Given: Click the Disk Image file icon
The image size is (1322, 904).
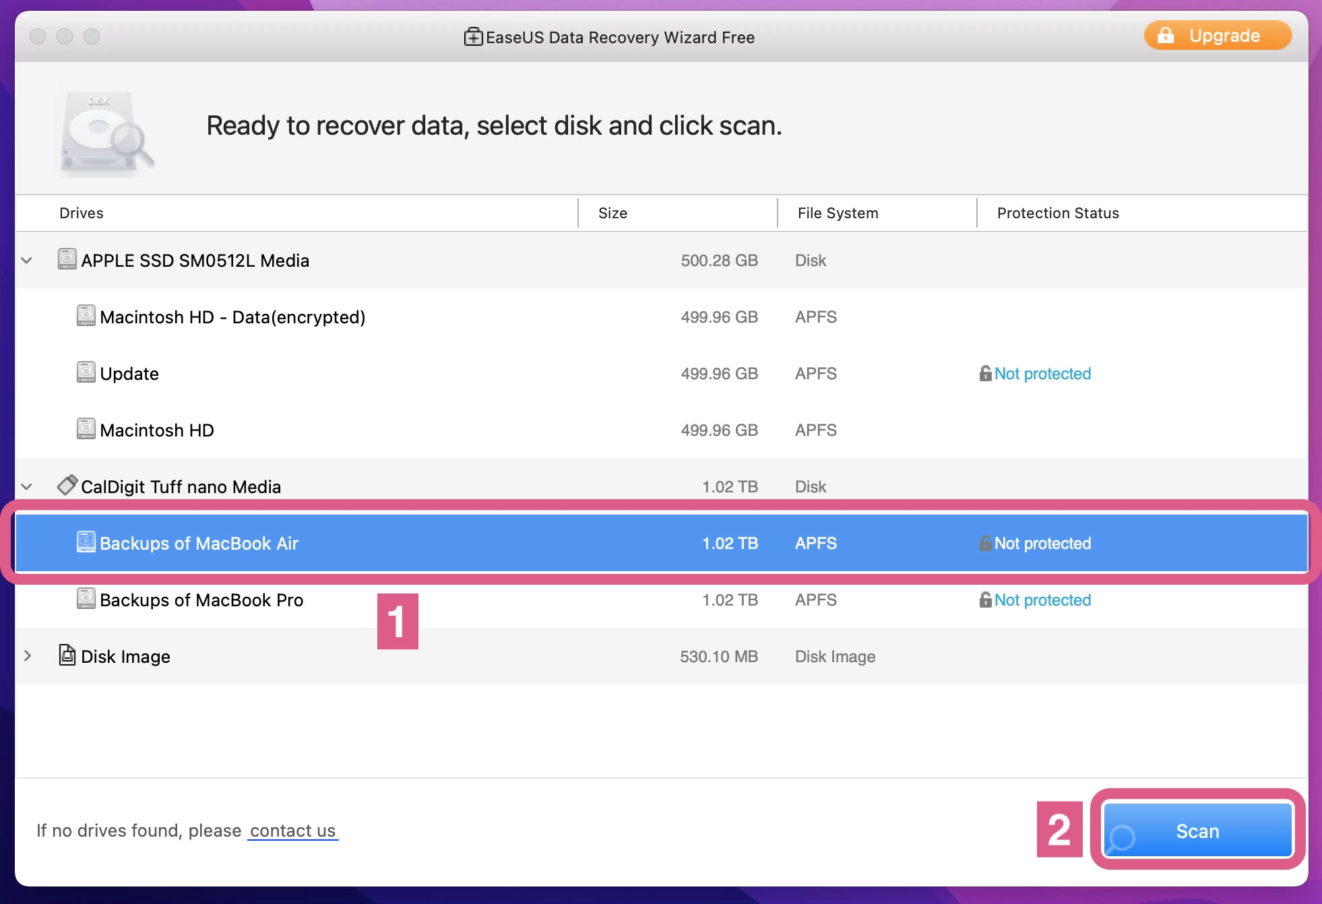Looking at the screenshot, I should click(67, 655).
